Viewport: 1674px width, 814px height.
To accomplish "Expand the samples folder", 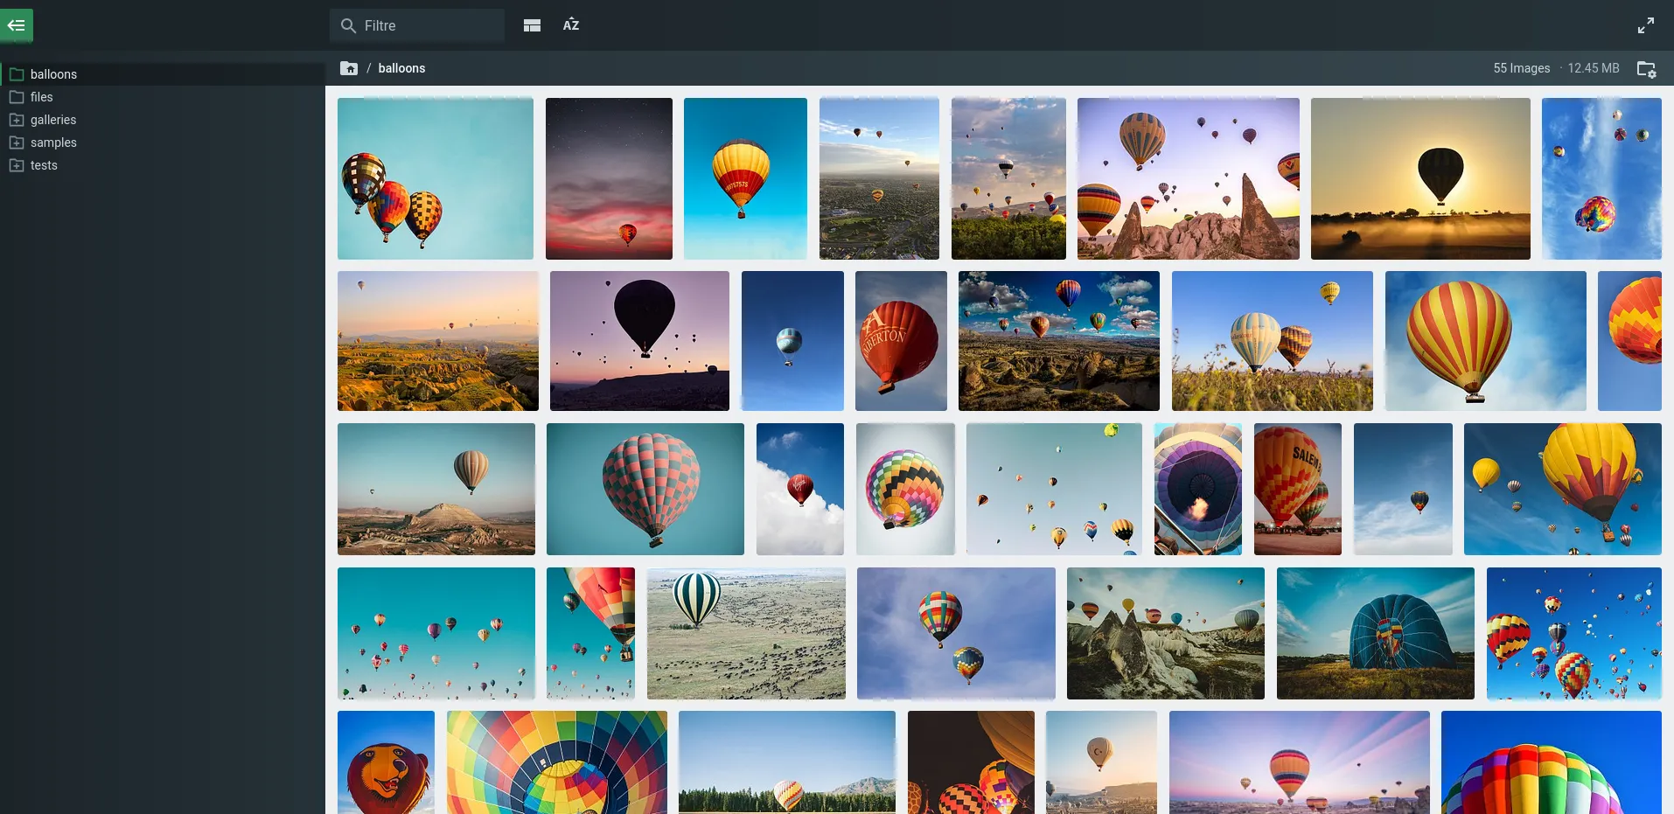I will click(16, 142).
